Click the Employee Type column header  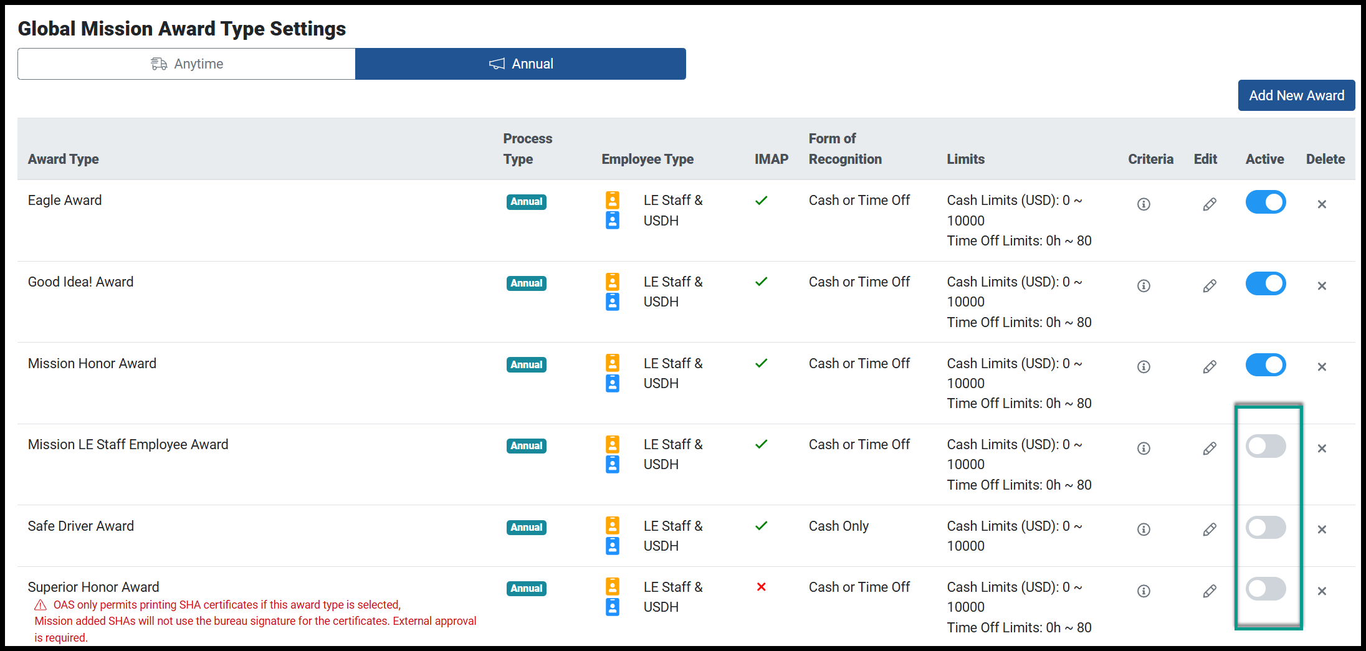tap(647, 159)
